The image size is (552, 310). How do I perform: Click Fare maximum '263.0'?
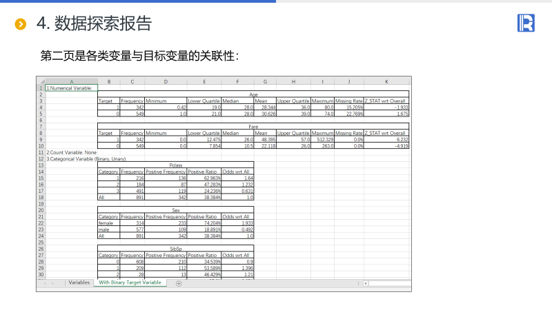click(x=322, y=146)
